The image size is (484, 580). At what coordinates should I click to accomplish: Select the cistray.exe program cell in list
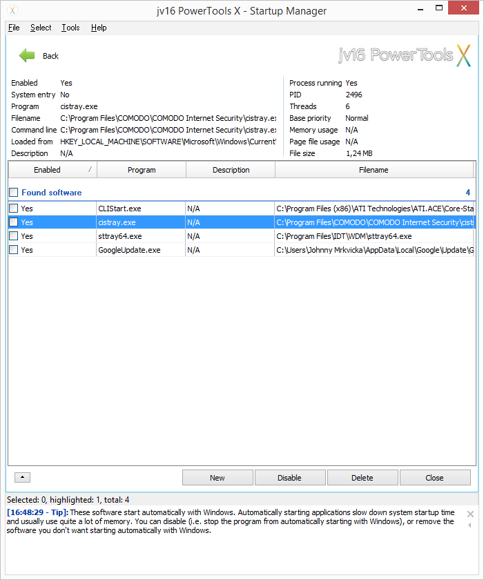(x=141, y=222)
